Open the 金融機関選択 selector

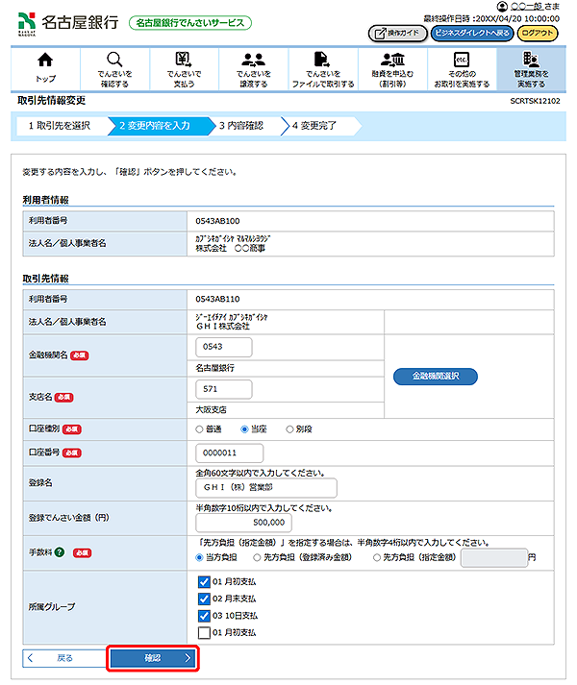[x=436, y=377]
